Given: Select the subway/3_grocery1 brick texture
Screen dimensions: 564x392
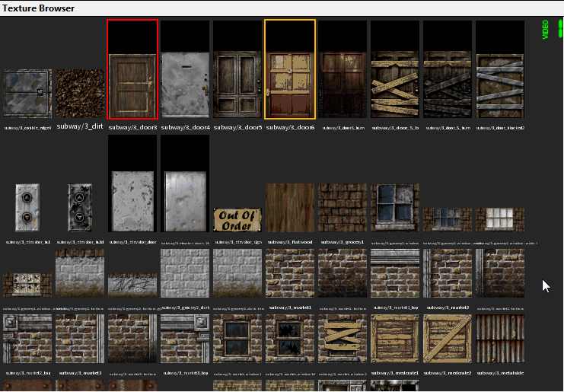Looking at the screenshot, I should (343, 208).
